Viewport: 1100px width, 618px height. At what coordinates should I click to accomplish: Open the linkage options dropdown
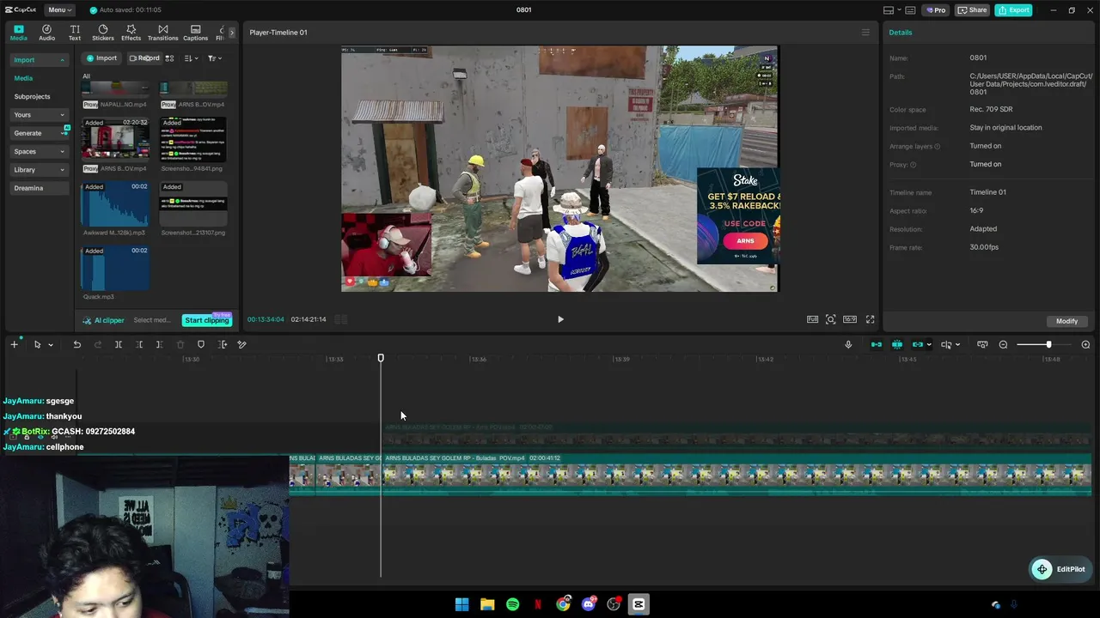pos(929,345)
